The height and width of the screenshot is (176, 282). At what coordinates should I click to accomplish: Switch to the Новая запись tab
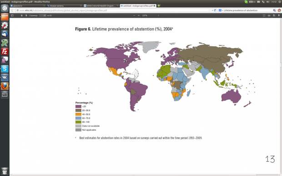(x=64, y=6)
